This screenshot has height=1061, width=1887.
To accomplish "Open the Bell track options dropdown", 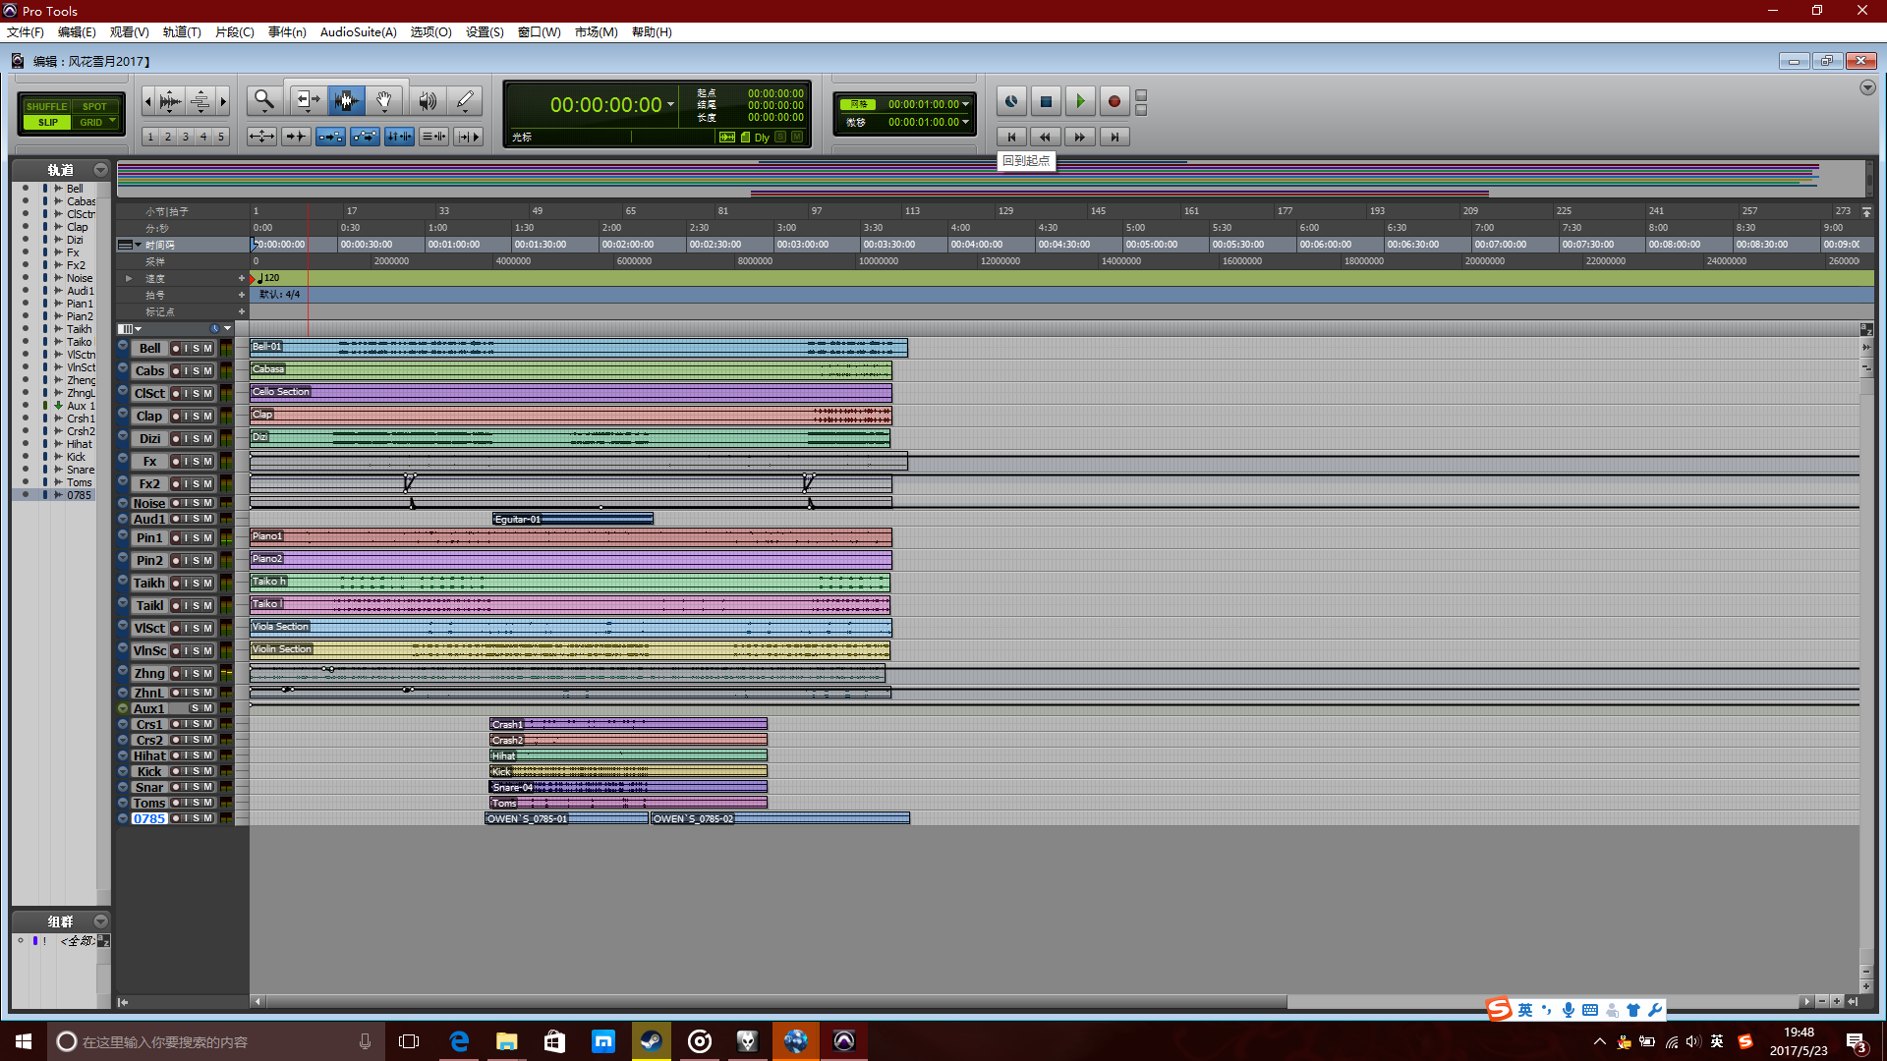I will pyautogui.click(x=123, y=346).
